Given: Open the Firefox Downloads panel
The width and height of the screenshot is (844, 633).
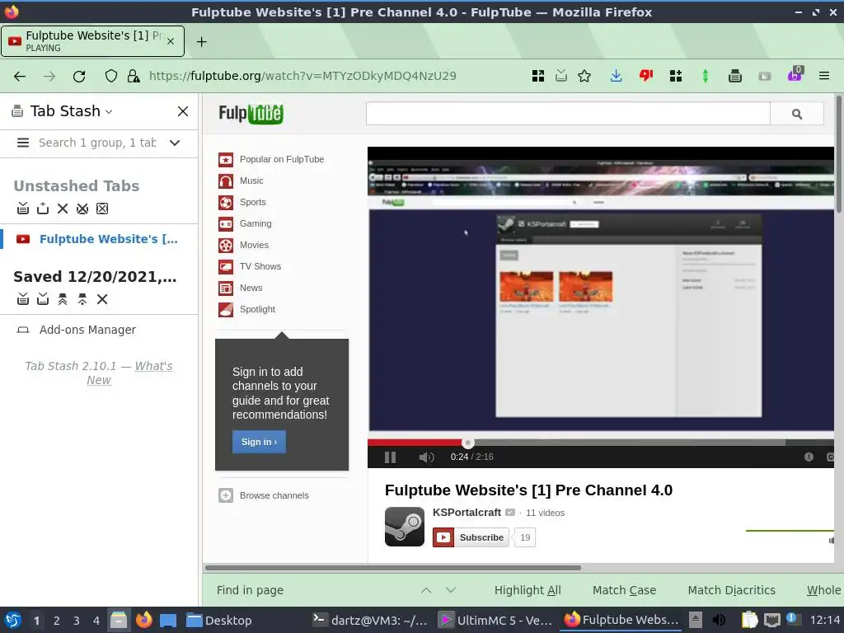Looking at the screenshot, I should click(x=617, y=76).
